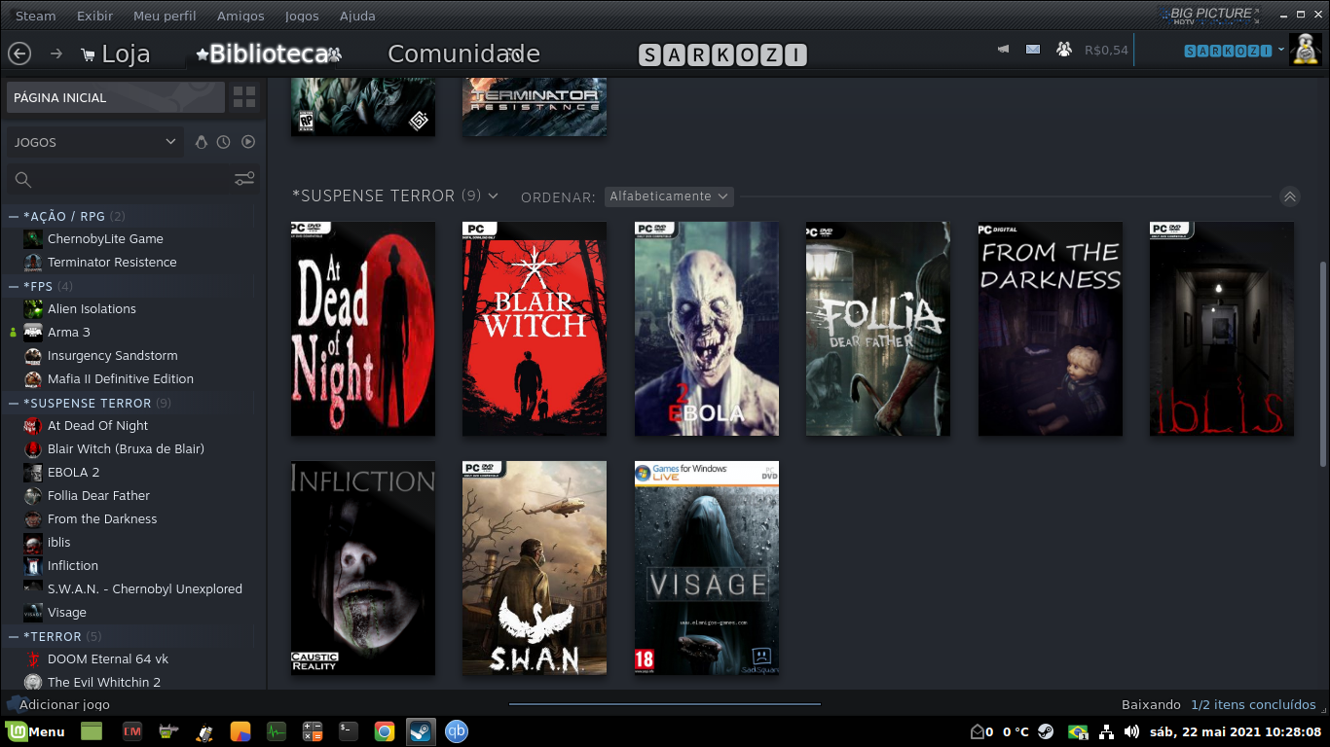Collapse the Suspense Terror shelf with chevron-up icon
The height and width of the screenshot is (747, 1330).
tap(1290, 196)
